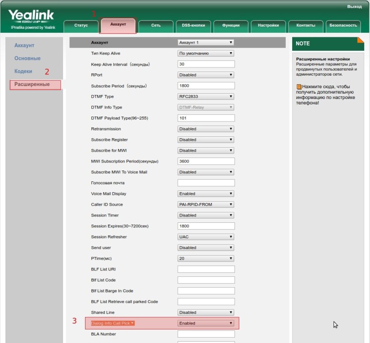Open Основные in the sidebar
The image size is (370, 343).
(27, 58)
